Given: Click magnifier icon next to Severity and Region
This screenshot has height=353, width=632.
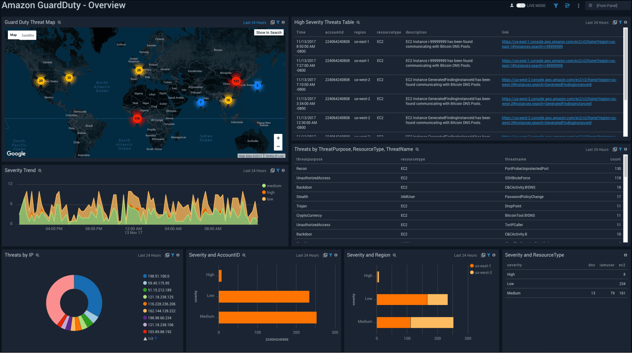Looking at the screenshot, I should (x=394, y=255).
